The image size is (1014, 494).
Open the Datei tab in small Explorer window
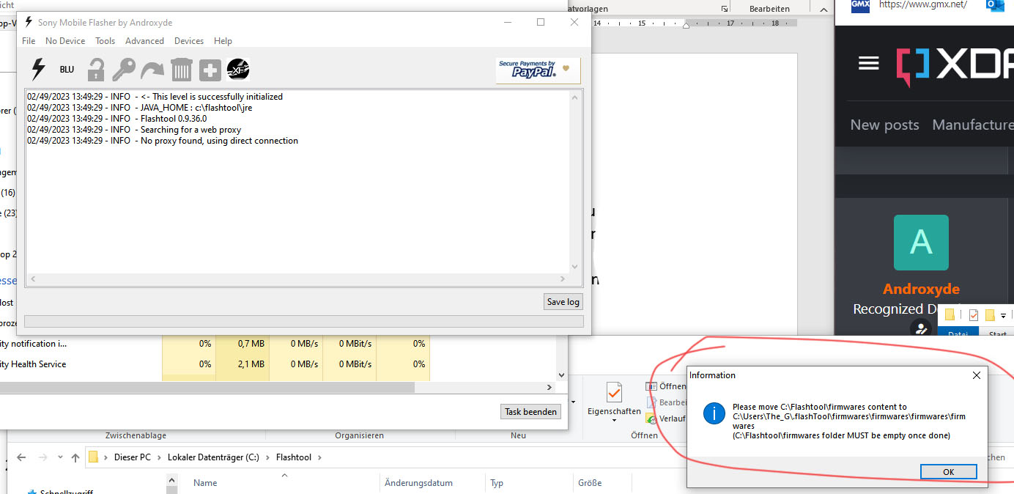(x=958, y=332)
